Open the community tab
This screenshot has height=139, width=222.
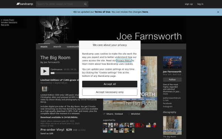[x=73, y=47]
